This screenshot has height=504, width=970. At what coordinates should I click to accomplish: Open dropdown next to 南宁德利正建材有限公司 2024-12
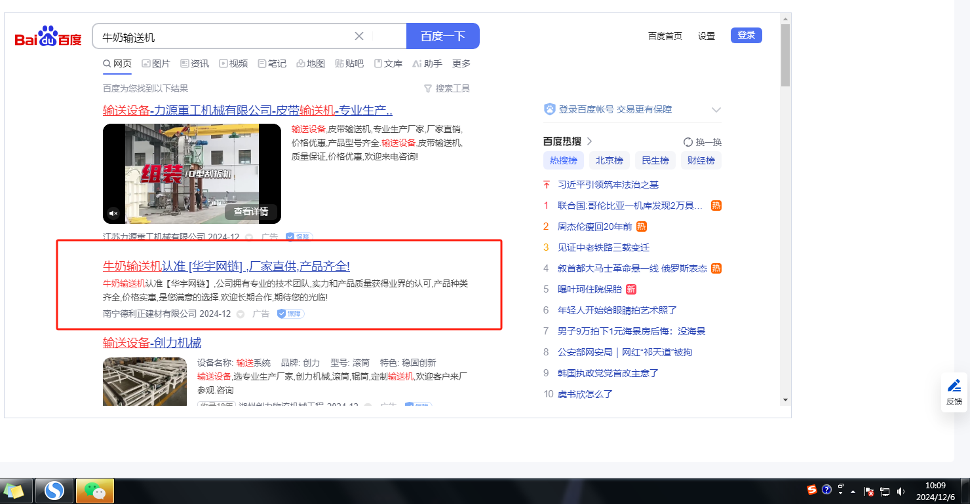[x=241, y=314]
